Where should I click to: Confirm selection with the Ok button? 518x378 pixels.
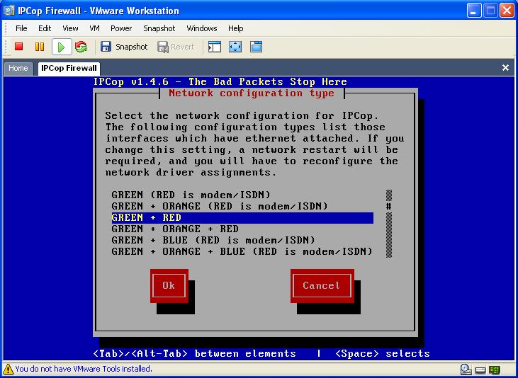tap(169, 285)
